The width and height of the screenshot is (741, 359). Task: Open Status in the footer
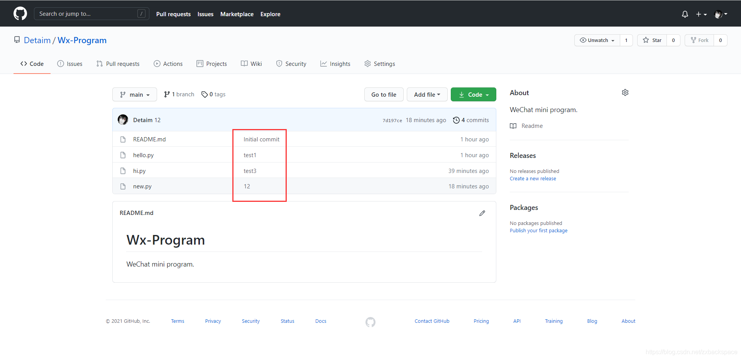click(287, 321)
